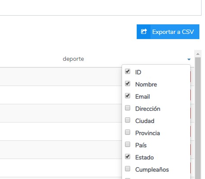Uncheck the Email column checkbox
The width and height of the screenshot is (205, 179).
click(x=128, y=96)
